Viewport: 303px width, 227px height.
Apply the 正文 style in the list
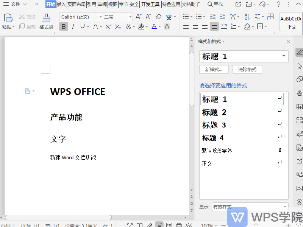click(242, 163)
